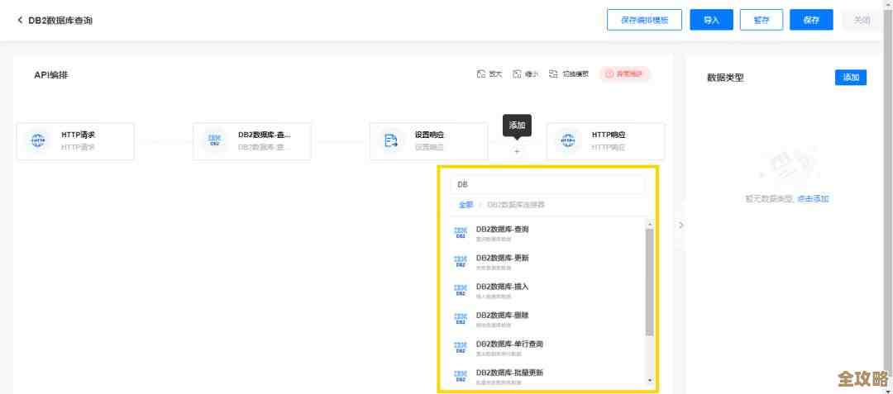893x394 pixels.
Task: Click the 暂存 draft save button
Action: click(762, 20)
